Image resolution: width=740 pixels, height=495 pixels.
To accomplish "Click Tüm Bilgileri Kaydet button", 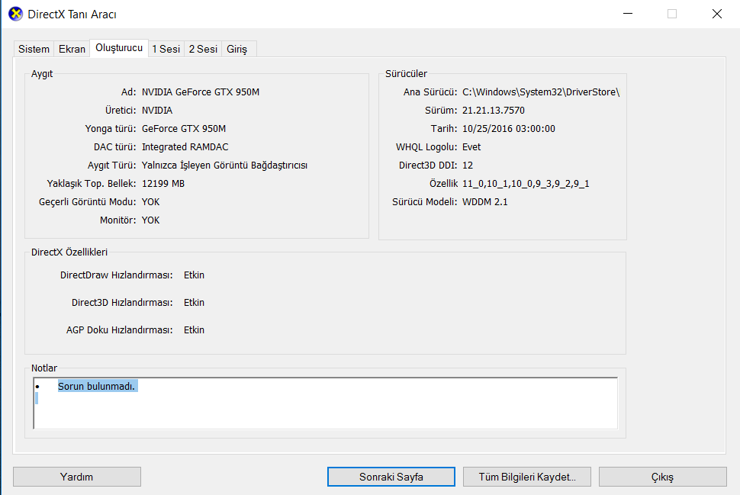I will pos(527,477).
